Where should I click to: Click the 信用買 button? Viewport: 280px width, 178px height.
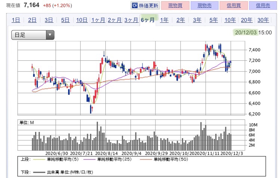coord(234,6)
